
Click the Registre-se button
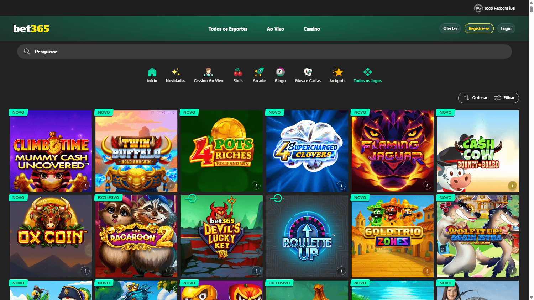tap(479, 28)
